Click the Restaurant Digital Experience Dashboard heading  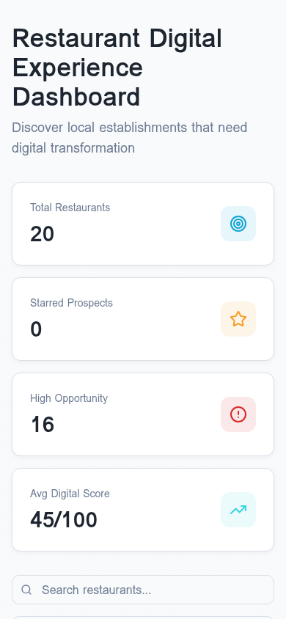point(117,67)
